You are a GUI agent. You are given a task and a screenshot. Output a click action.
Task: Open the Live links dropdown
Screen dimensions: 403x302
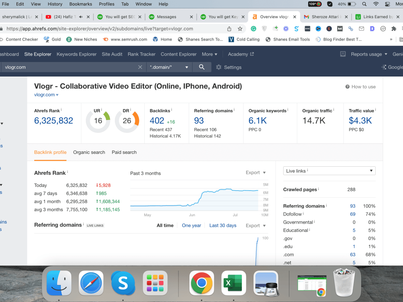329,171
